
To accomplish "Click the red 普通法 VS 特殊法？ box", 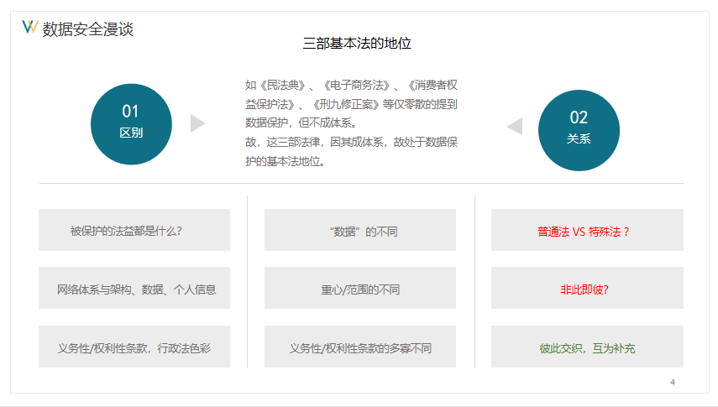I will (x=586, y=230).
